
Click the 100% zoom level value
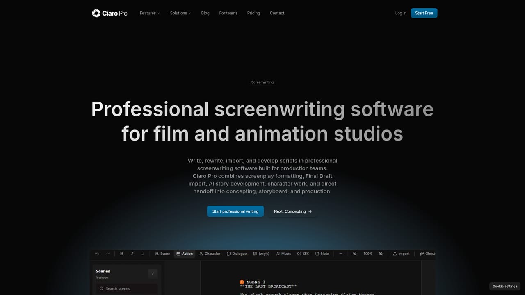368,254
